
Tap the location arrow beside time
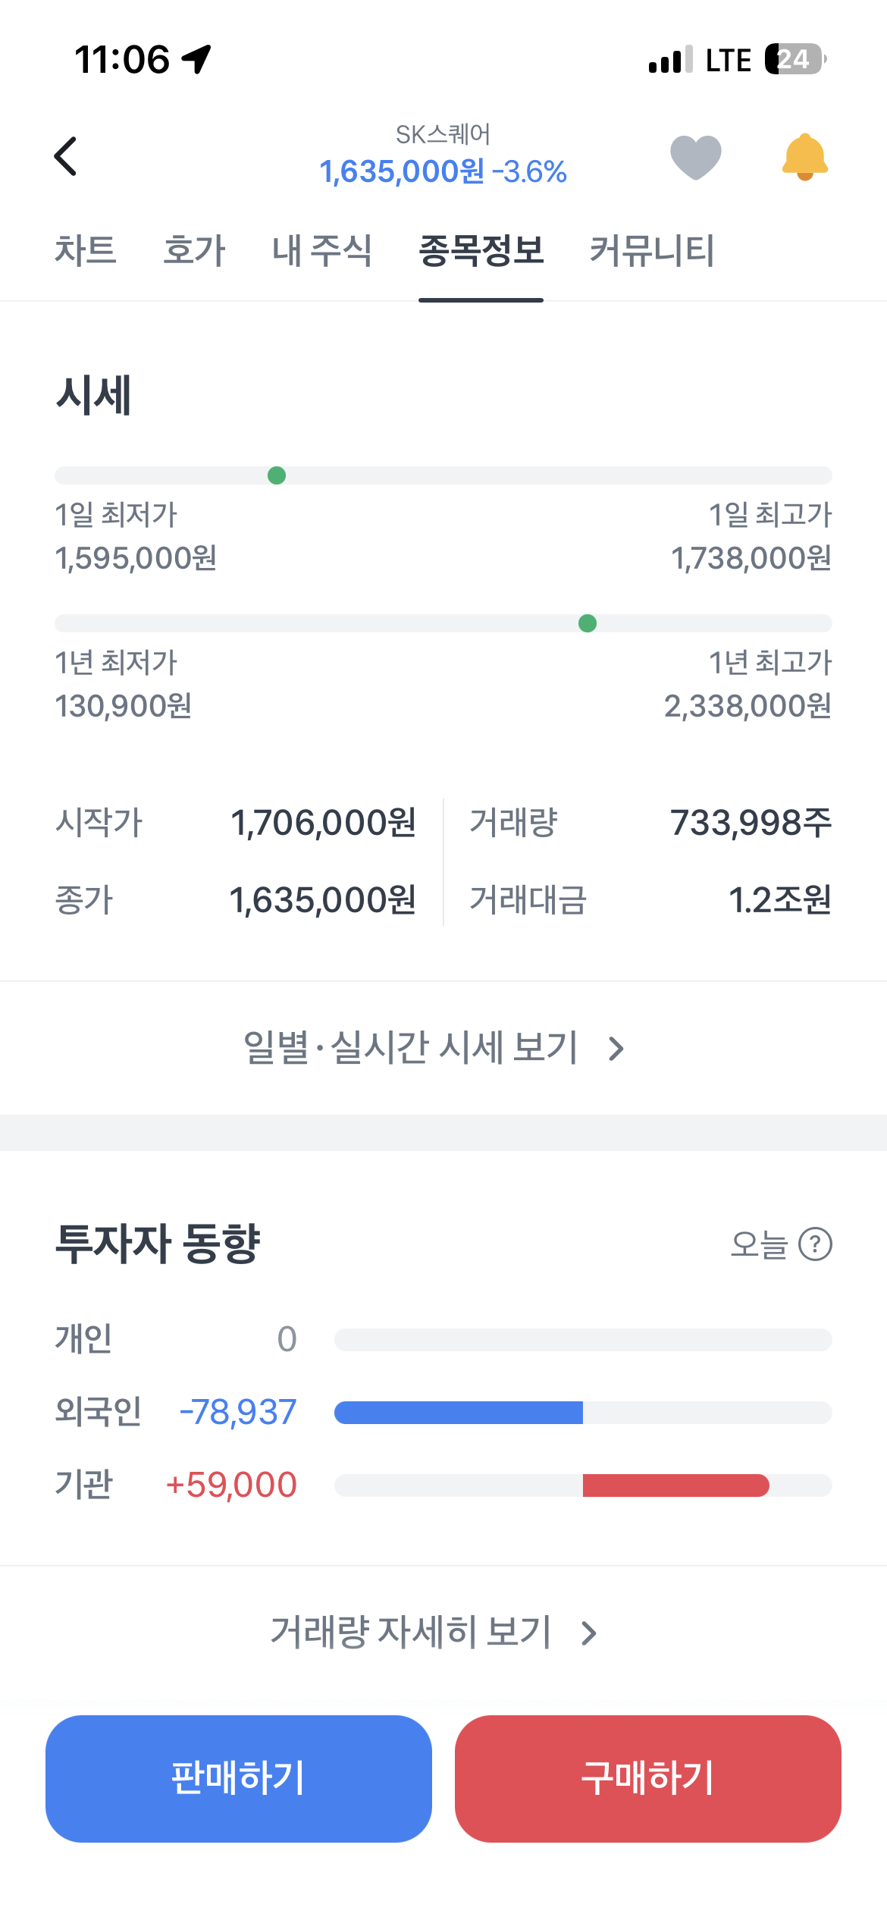coord(196,59)
